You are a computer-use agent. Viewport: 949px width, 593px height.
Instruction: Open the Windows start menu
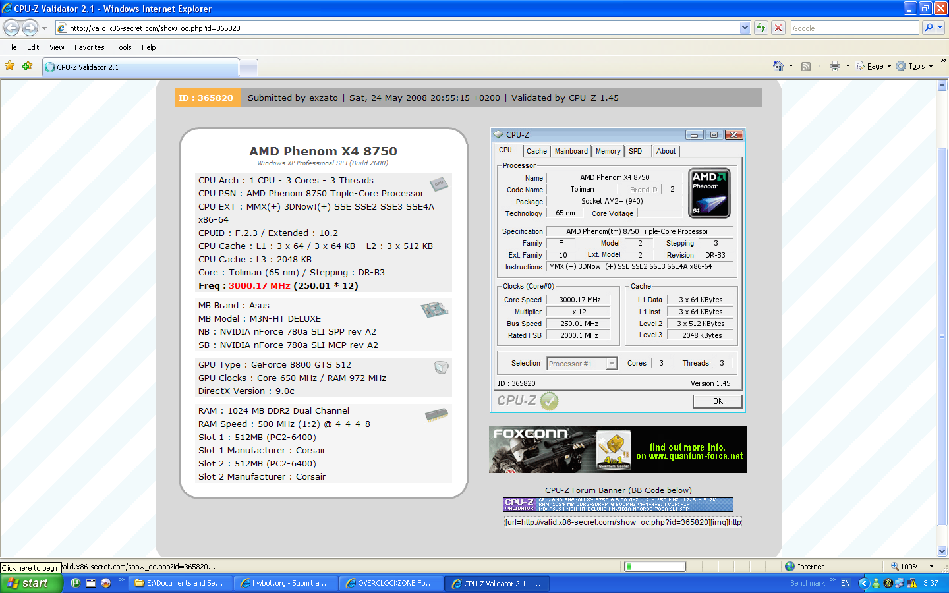coord(31,583)
